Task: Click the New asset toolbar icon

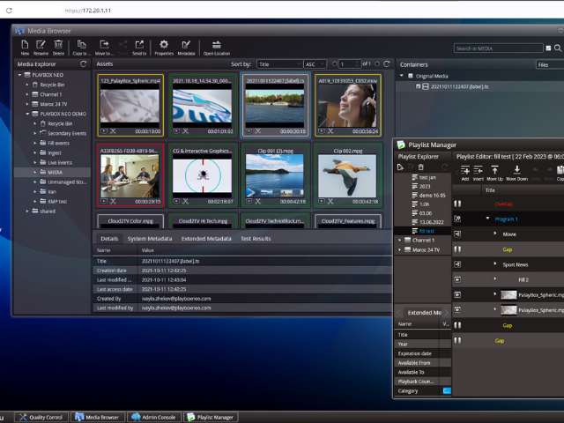Action: point(25,44)
